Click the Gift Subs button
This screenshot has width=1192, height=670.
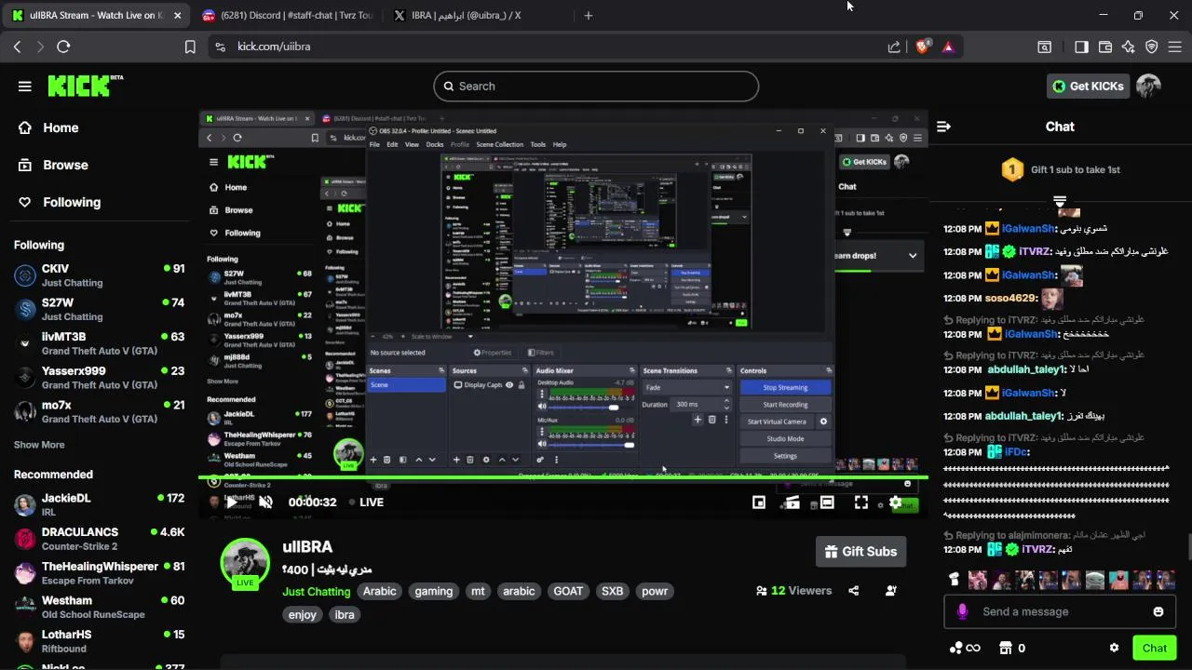click(860, 551)
